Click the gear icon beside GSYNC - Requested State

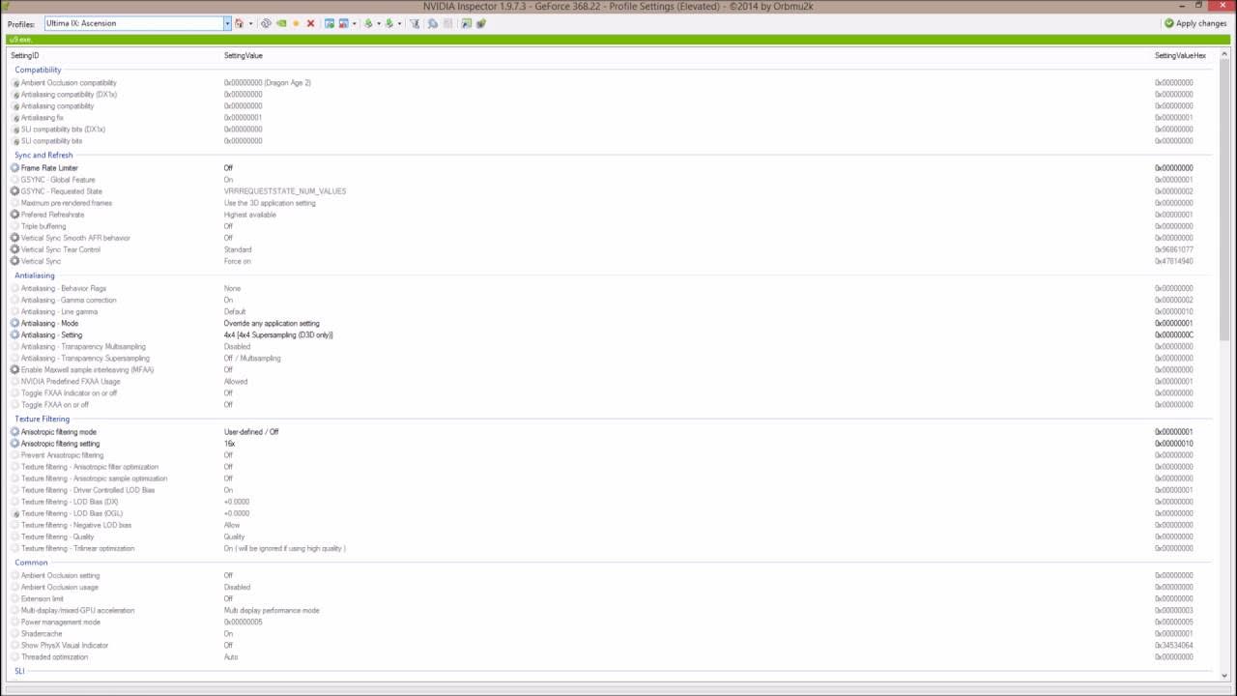click(14, 191)
